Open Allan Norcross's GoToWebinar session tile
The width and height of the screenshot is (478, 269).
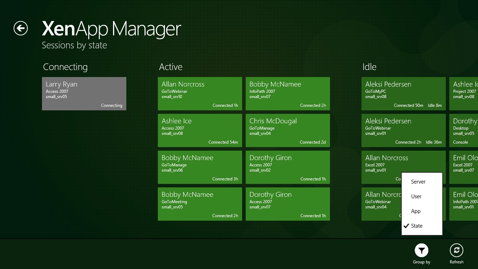(x=200, y=94)
